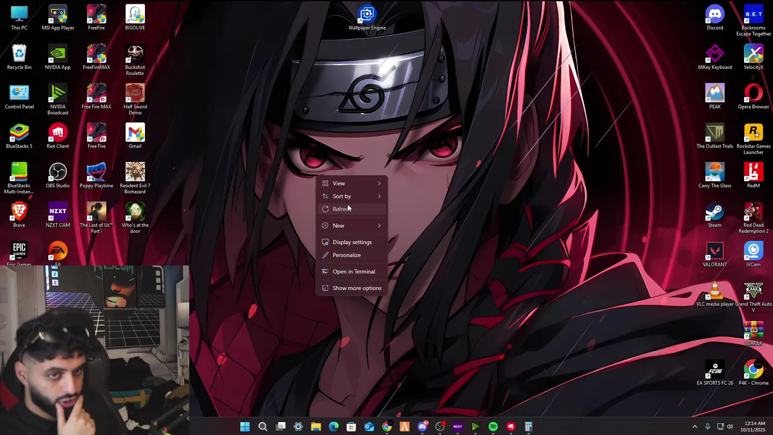This screenshot has width=773, height=435.
Task: Open PEAK game shortcut
Action: 715,97
